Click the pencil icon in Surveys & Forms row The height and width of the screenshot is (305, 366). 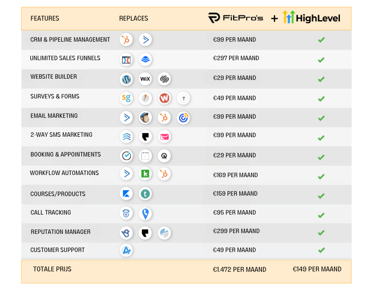coord(145,98)
